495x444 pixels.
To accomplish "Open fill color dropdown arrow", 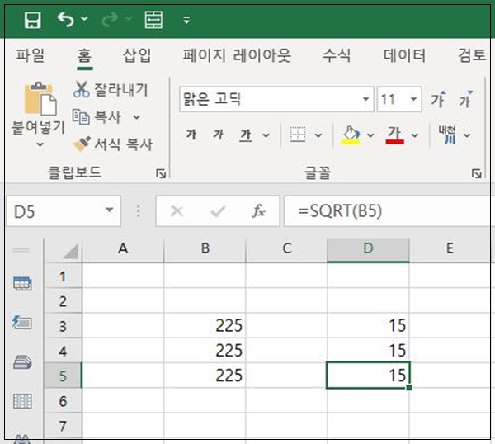I will [x=371, y=135].
